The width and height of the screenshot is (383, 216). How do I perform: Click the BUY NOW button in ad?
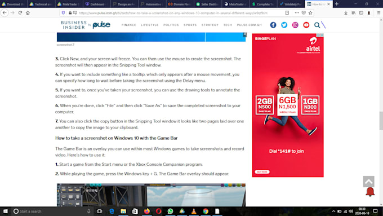(262, 171)
